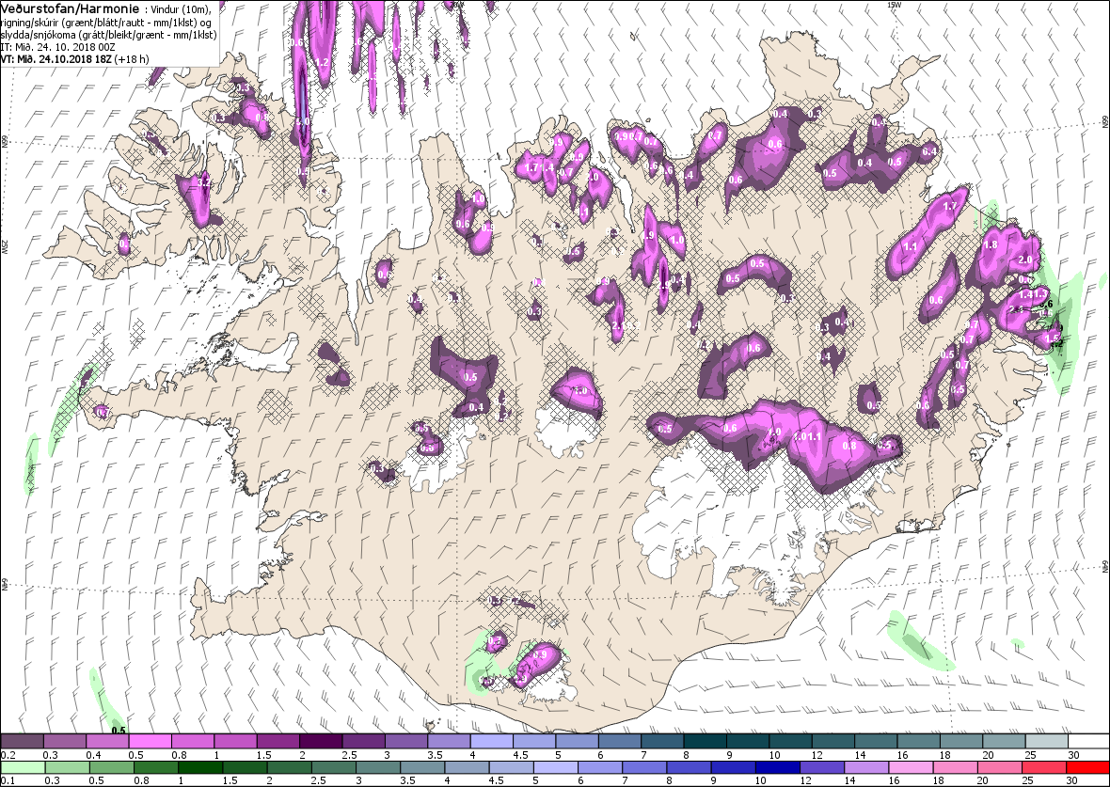
Task: Click the 3.2 value label in the Westfjords
Action: 204,182
